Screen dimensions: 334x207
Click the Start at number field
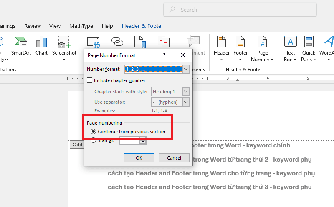(x=130, y=142)
